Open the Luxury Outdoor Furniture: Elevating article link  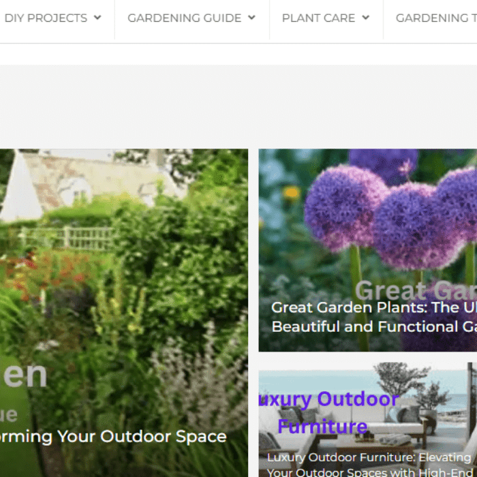click(369, 457)
